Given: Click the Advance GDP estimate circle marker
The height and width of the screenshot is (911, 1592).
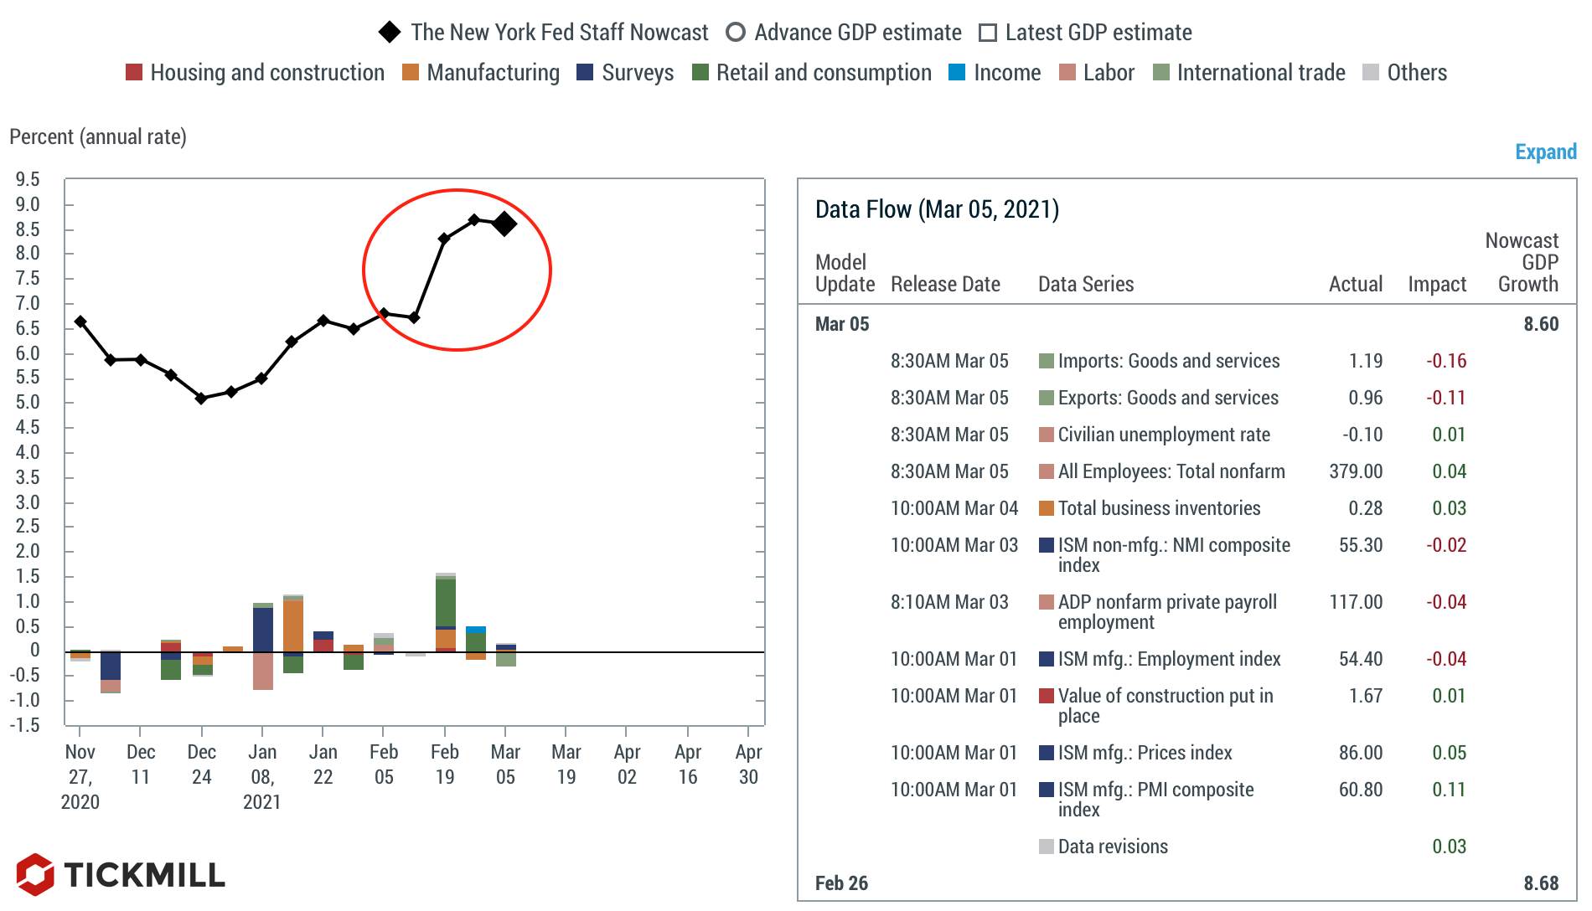Looking at the screenshot, I should coord(735,33).
